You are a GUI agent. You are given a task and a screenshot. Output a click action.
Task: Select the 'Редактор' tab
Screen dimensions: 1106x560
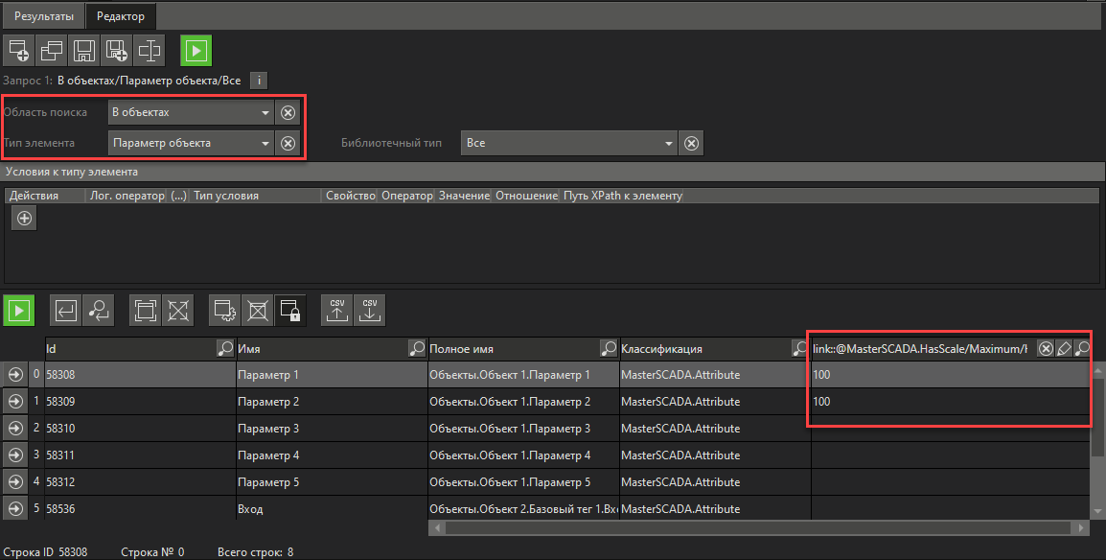point(121,15)
